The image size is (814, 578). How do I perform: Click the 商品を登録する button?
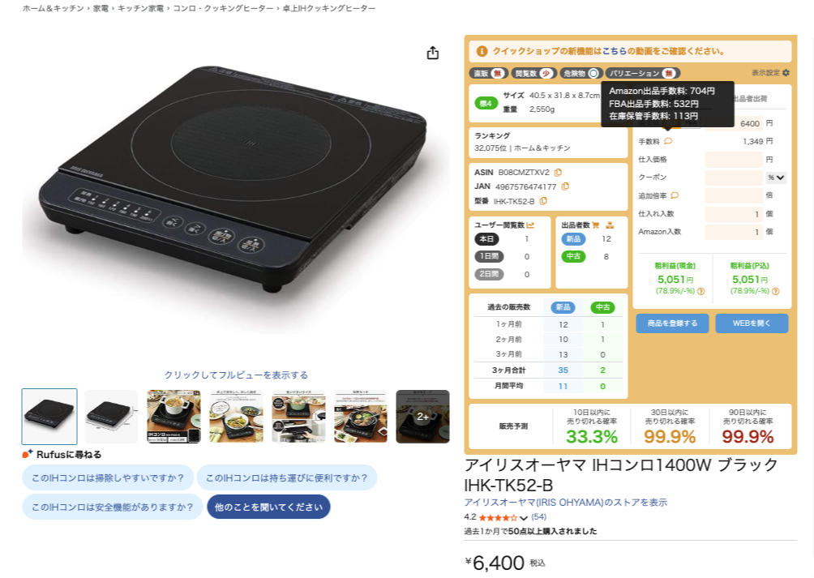(x=672, y=323)
